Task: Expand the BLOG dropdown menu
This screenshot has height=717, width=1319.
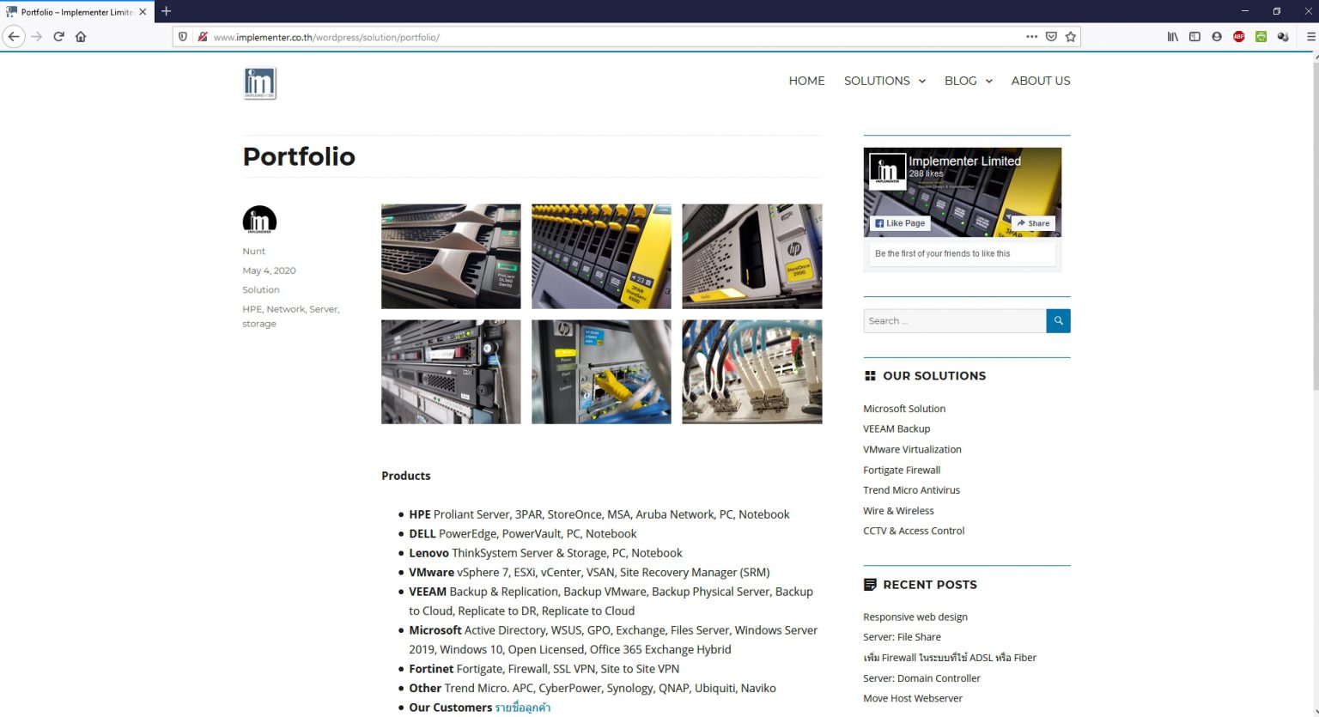Action: coord(967,81)
